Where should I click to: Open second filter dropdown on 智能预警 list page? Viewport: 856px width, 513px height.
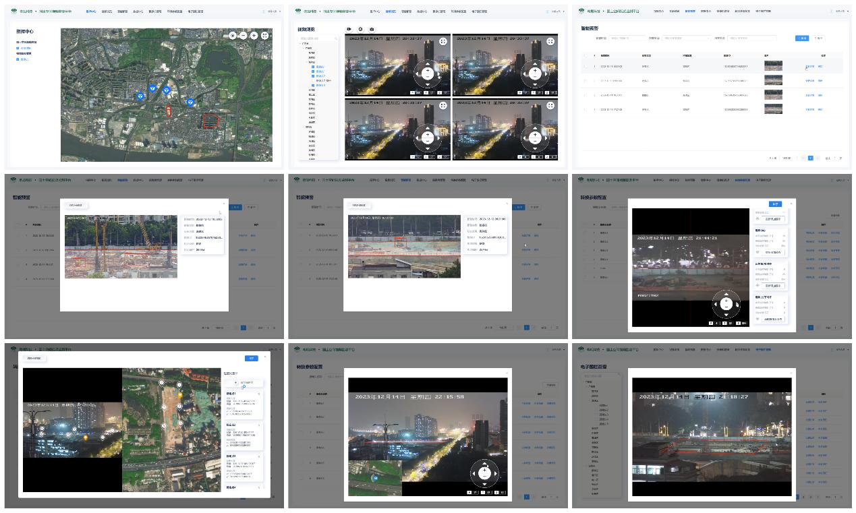click(x=686, y=38)
